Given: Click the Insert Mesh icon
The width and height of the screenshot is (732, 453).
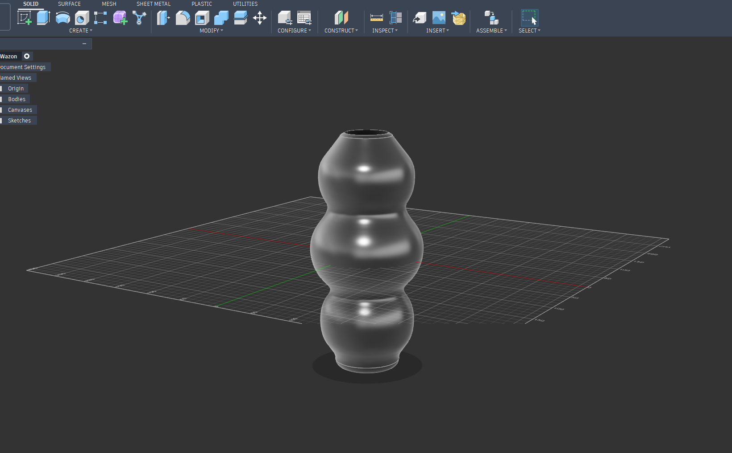Looking at the screenshot, I should coord(458,18).
